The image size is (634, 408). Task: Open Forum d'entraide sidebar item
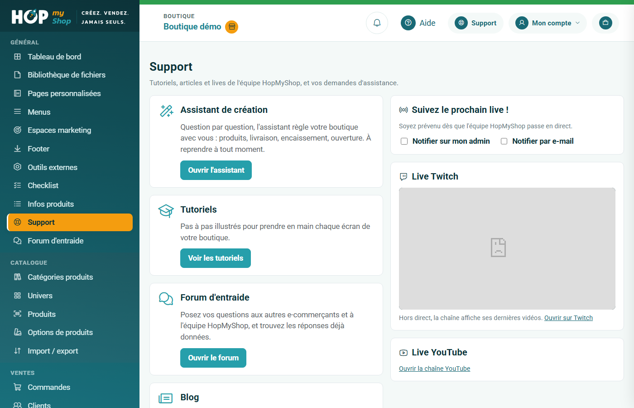tap(70, 241)
